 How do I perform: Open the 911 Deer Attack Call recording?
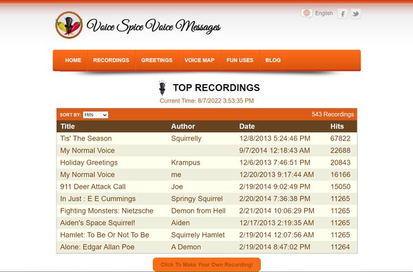click(x=93, y=187)
